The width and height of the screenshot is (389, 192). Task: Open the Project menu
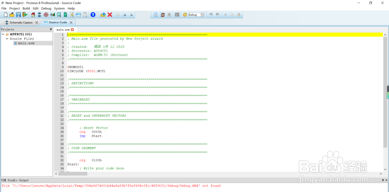[x=14, y=9]
